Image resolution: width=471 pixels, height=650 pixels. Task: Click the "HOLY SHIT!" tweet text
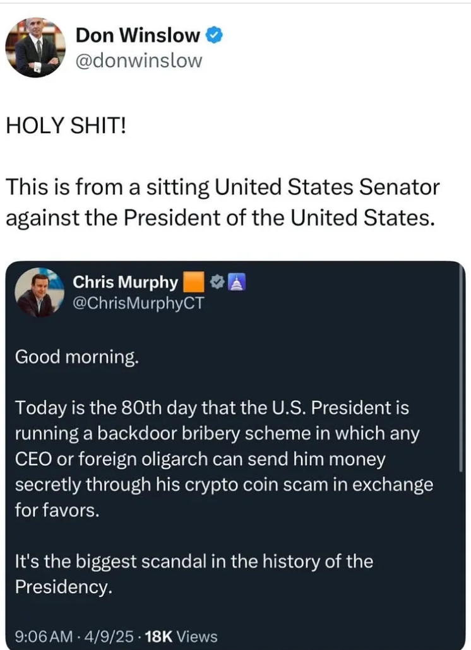(66, 127)
